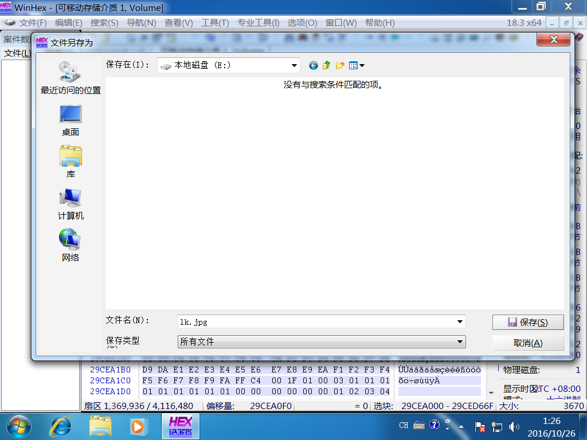Select Desktop (桌面) location

71,120
